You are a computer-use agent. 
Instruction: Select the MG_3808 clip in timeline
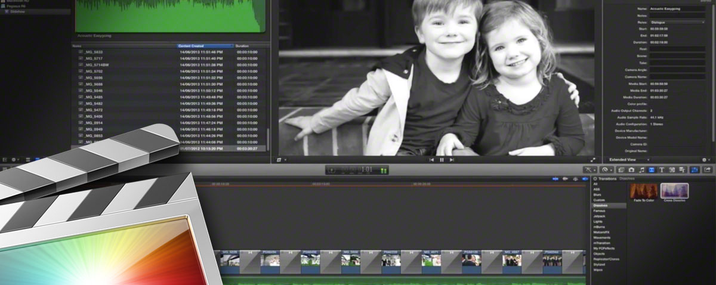[x=351, y=261]
